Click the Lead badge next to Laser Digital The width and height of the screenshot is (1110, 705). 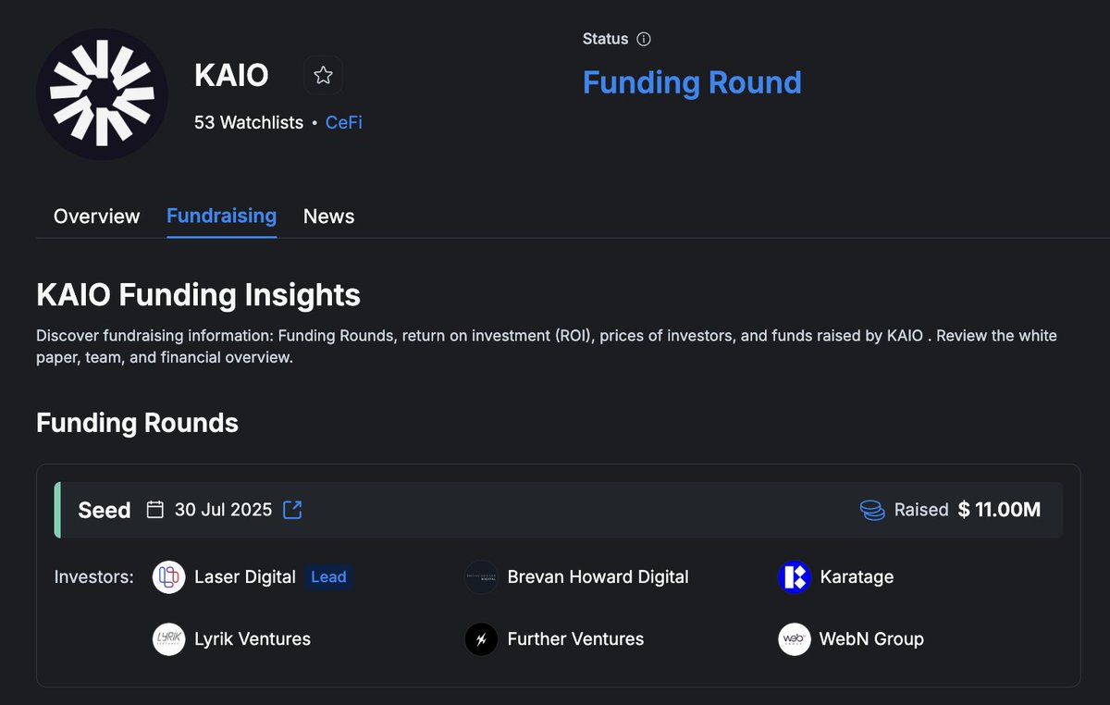[x=328, y=577]
